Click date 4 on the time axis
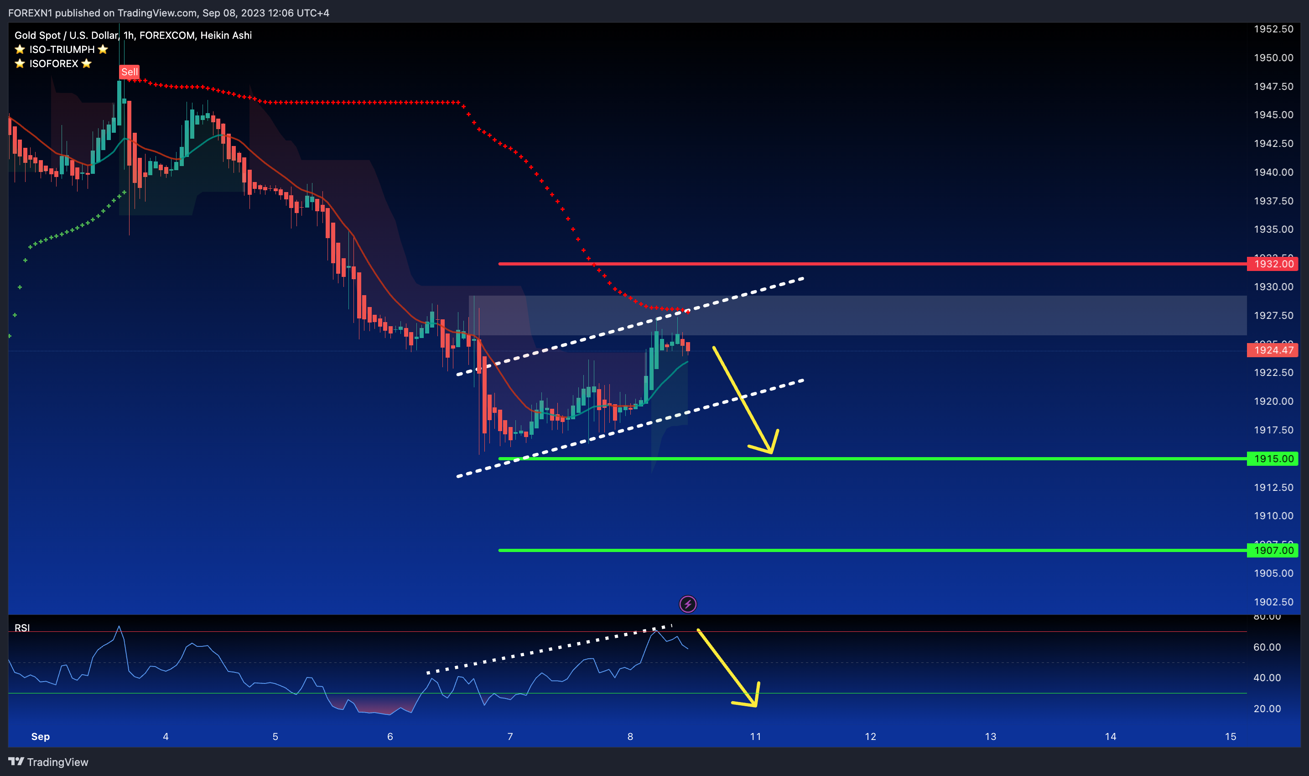This screenshot has width=1309, height=776. pyautogui.click(x=166, y=737)
